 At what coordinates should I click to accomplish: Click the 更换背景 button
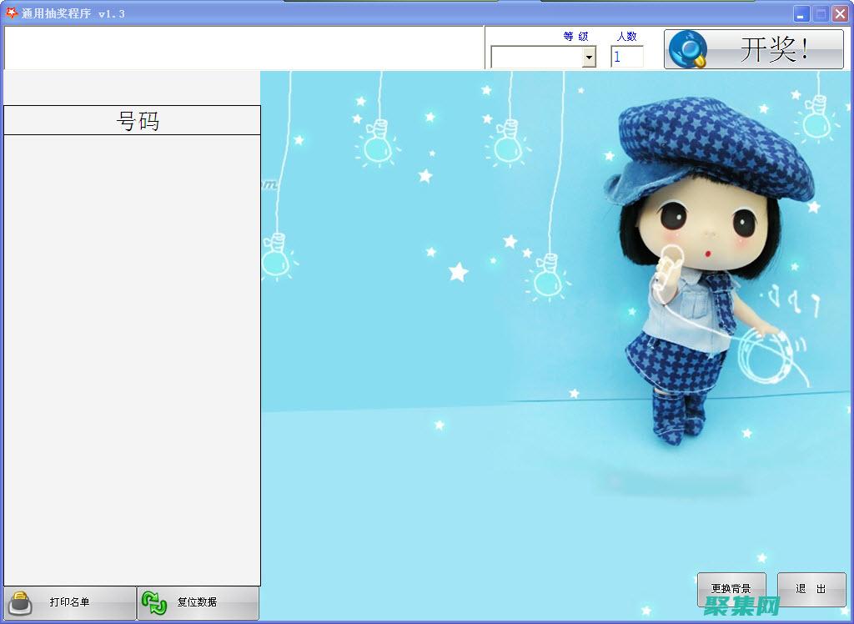(x=731, y=588)
